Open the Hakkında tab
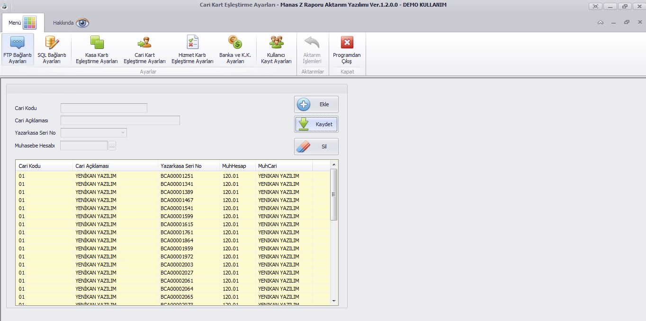 tap(71, 23)
